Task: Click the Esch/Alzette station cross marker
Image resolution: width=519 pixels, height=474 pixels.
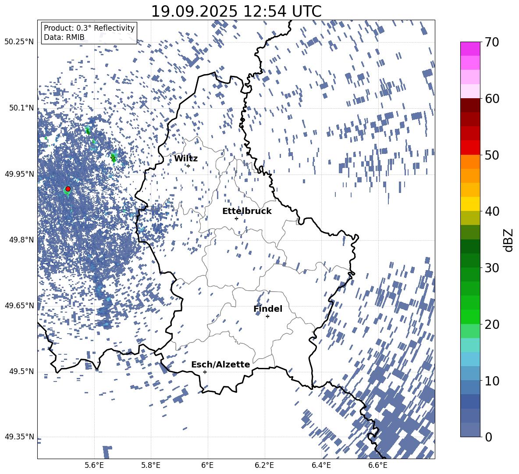Action: 205,372
